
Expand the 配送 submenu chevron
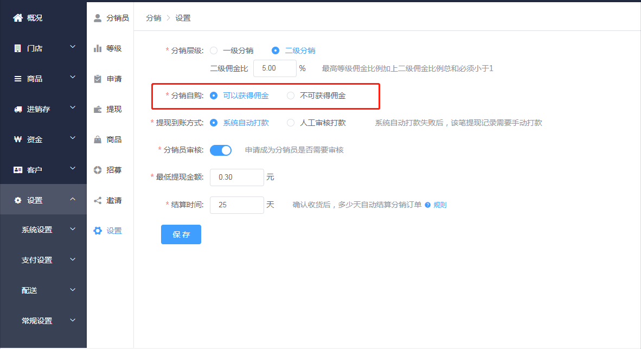pos(73,290)
